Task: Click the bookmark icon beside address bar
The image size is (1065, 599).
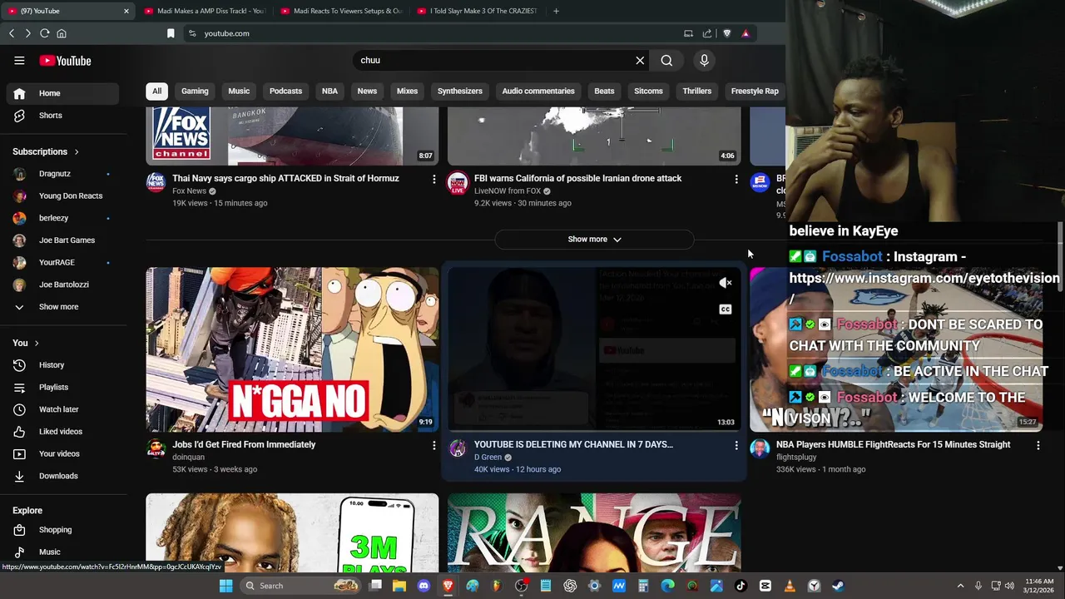Action: click(171, 33)
